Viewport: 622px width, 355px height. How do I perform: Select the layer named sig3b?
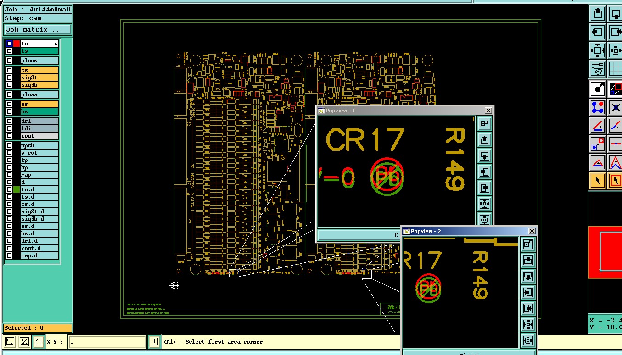point(39,85)
